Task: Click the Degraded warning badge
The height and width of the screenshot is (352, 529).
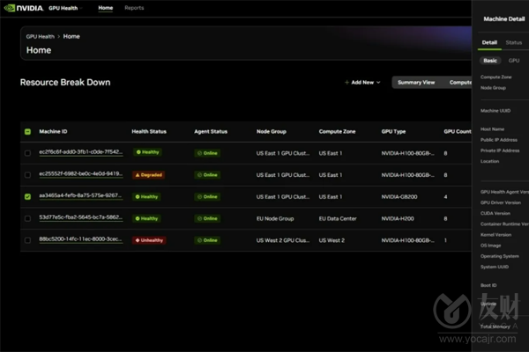Action: (148, 174)
